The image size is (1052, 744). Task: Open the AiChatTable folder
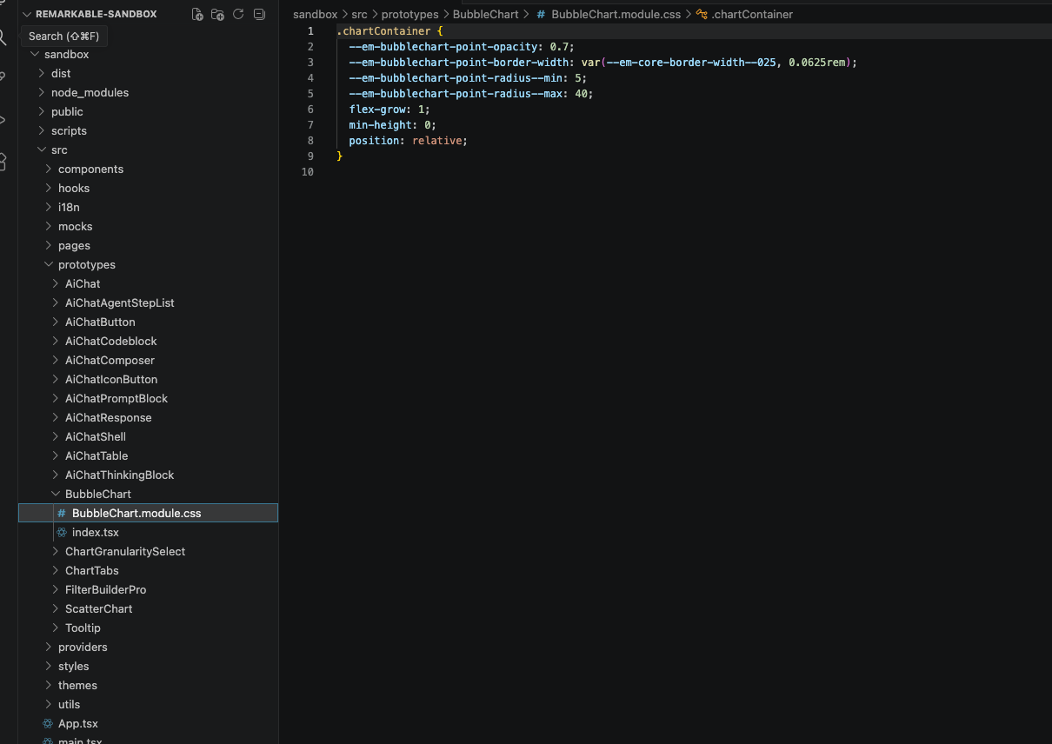point(97,455)
